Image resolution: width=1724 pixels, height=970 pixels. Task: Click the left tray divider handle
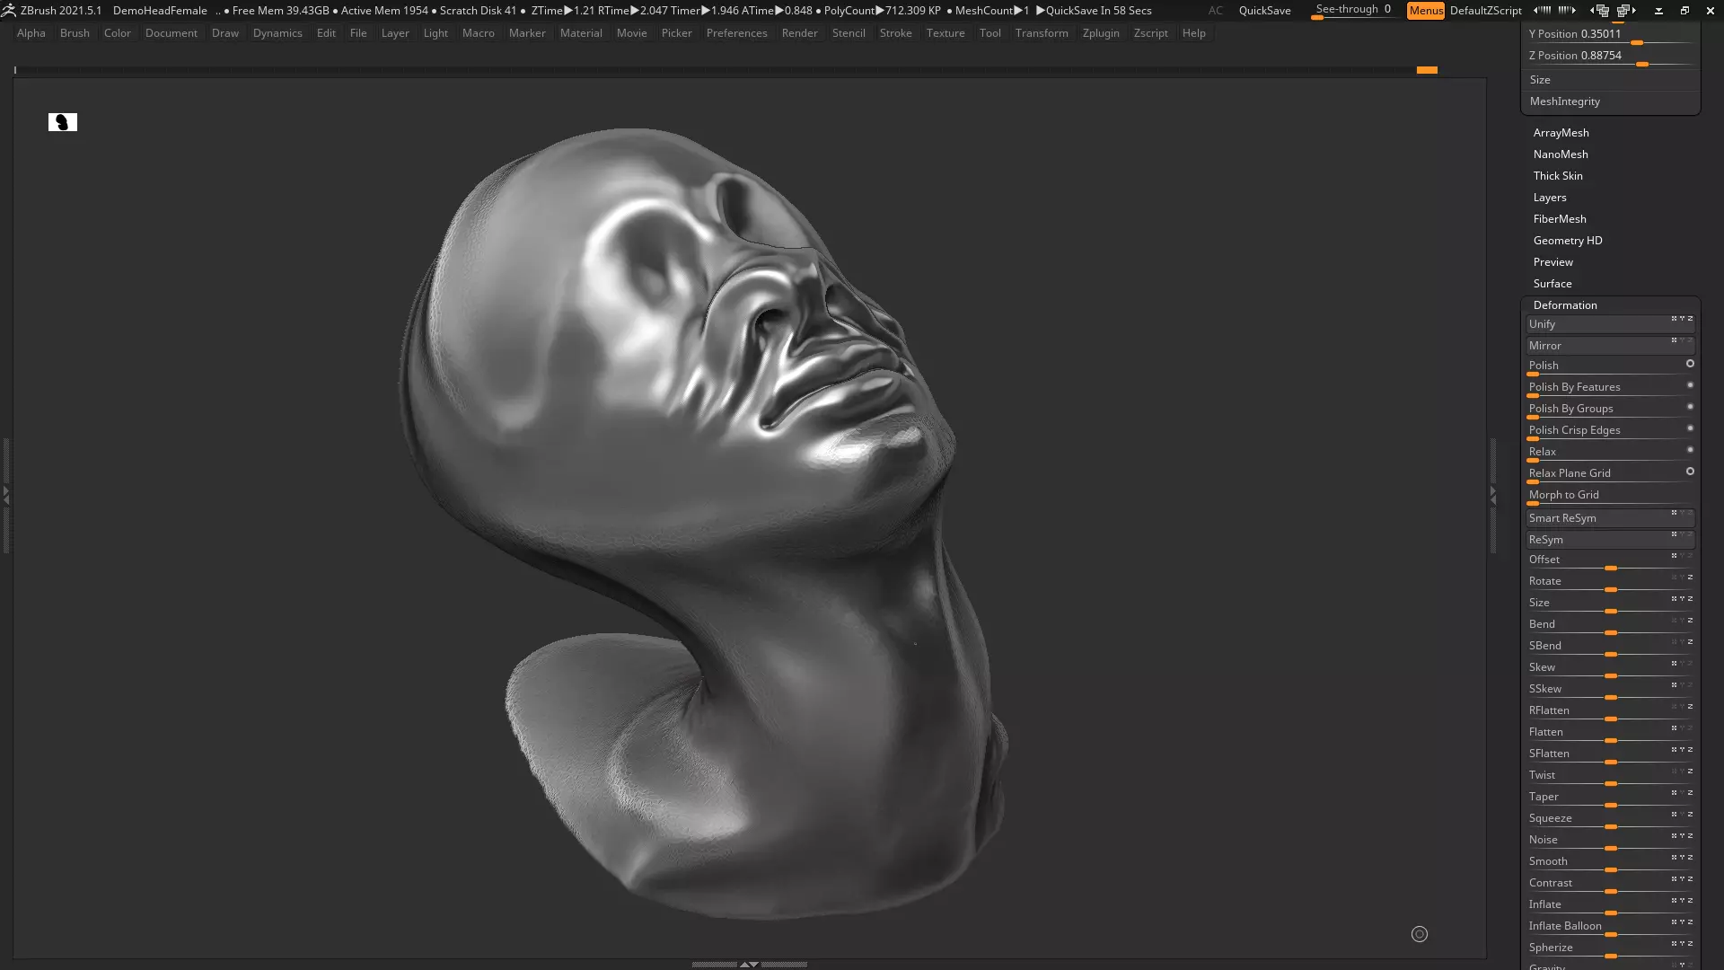click(x=5, y=494)
